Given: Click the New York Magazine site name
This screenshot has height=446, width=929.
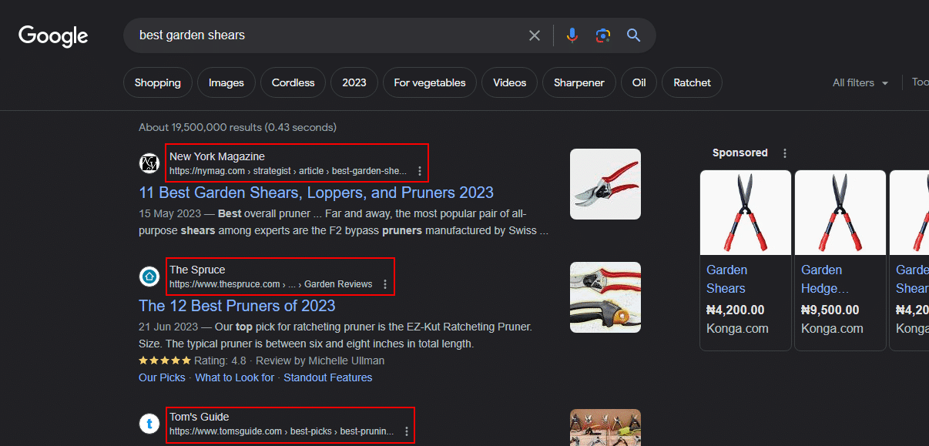Looking at the screenshot, I should click(x=217, y=156).
